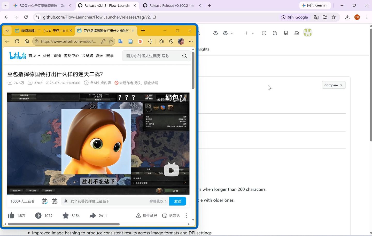Open GitHub issues circle icon
This screenshot has width=372, height=236.
(264, 33)
